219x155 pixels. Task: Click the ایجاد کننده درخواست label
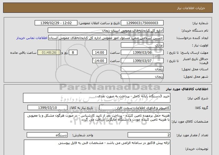pyautogui.click(x=192, y=38)
